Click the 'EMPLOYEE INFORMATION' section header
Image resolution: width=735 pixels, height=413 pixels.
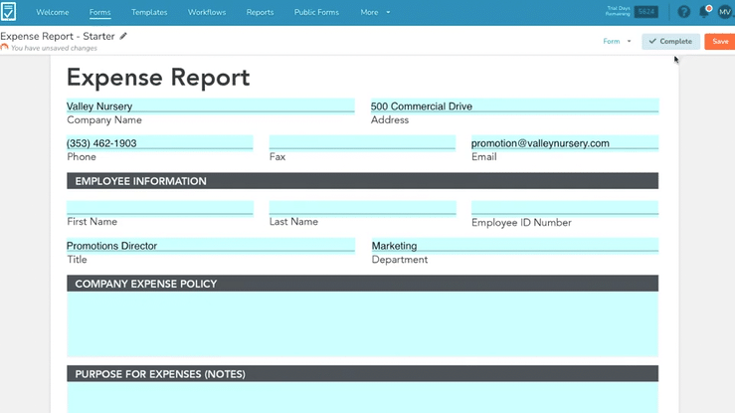(362, 181)
